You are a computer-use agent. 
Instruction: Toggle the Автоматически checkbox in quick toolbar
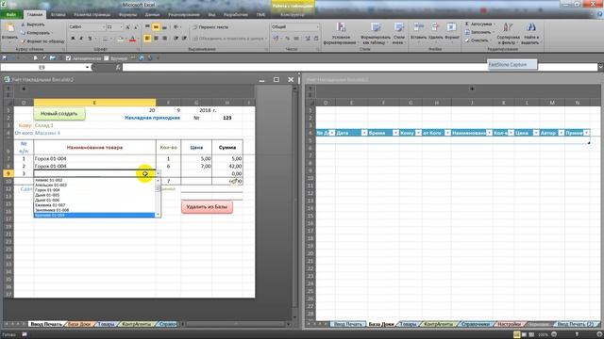(x=68, y=58)
